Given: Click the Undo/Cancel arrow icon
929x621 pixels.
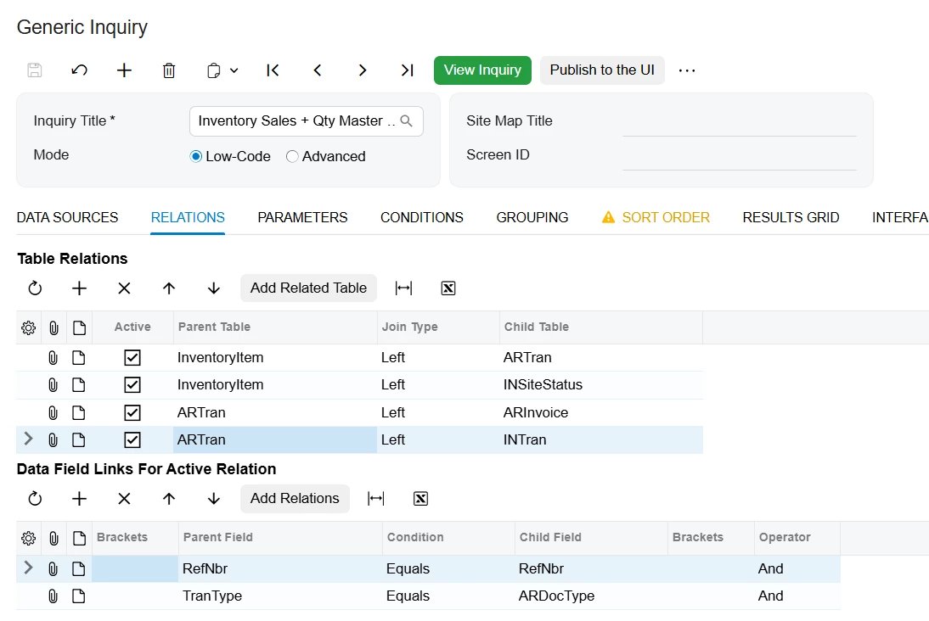Looking at the screenshot, I should 79,70.
